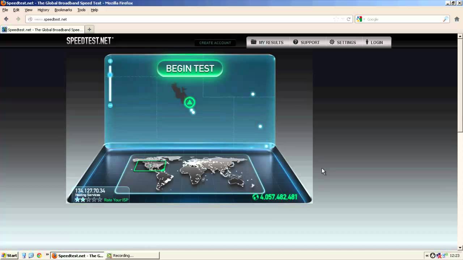Go forward with the forward arrow

click(18, 19)
